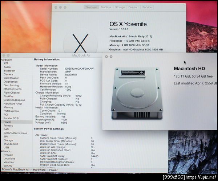
Task: Click Admin's MacBook Air in path bar
Action: point(16,169)
